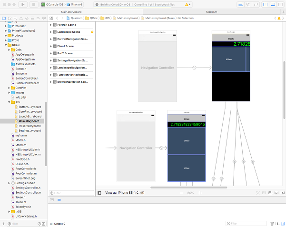Expand the Portrait Scene outline
Viewport: 286px width, 227px height.
pyautogui.click(x=51, y=25)
